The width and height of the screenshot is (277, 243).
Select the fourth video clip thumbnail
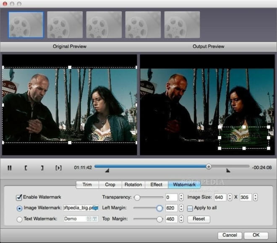click(x=143, y=25)
